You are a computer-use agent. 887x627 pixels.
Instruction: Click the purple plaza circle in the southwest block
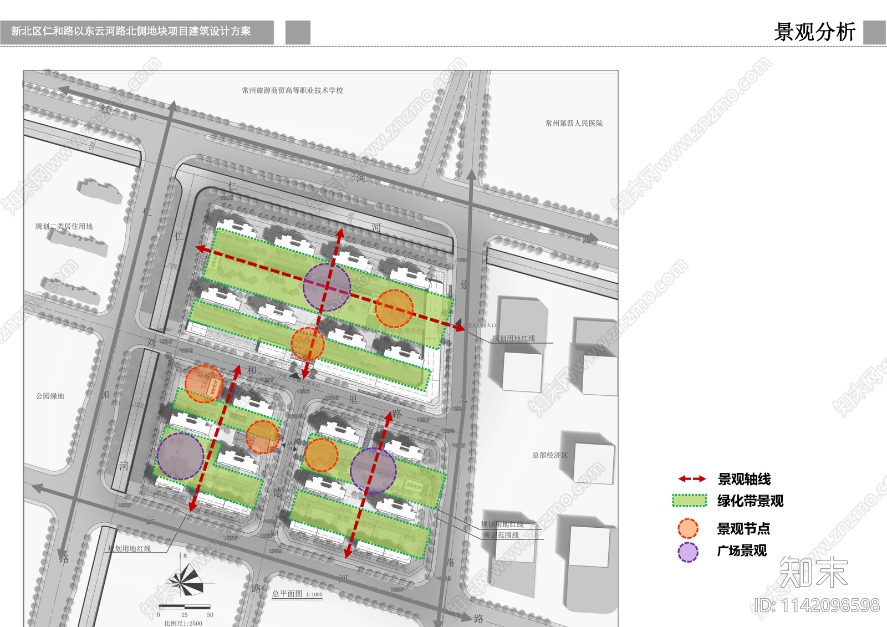coord(181,456)
